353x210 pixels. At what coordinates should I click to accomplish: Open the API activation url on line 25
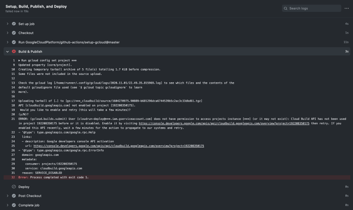(x=119, y=146)
